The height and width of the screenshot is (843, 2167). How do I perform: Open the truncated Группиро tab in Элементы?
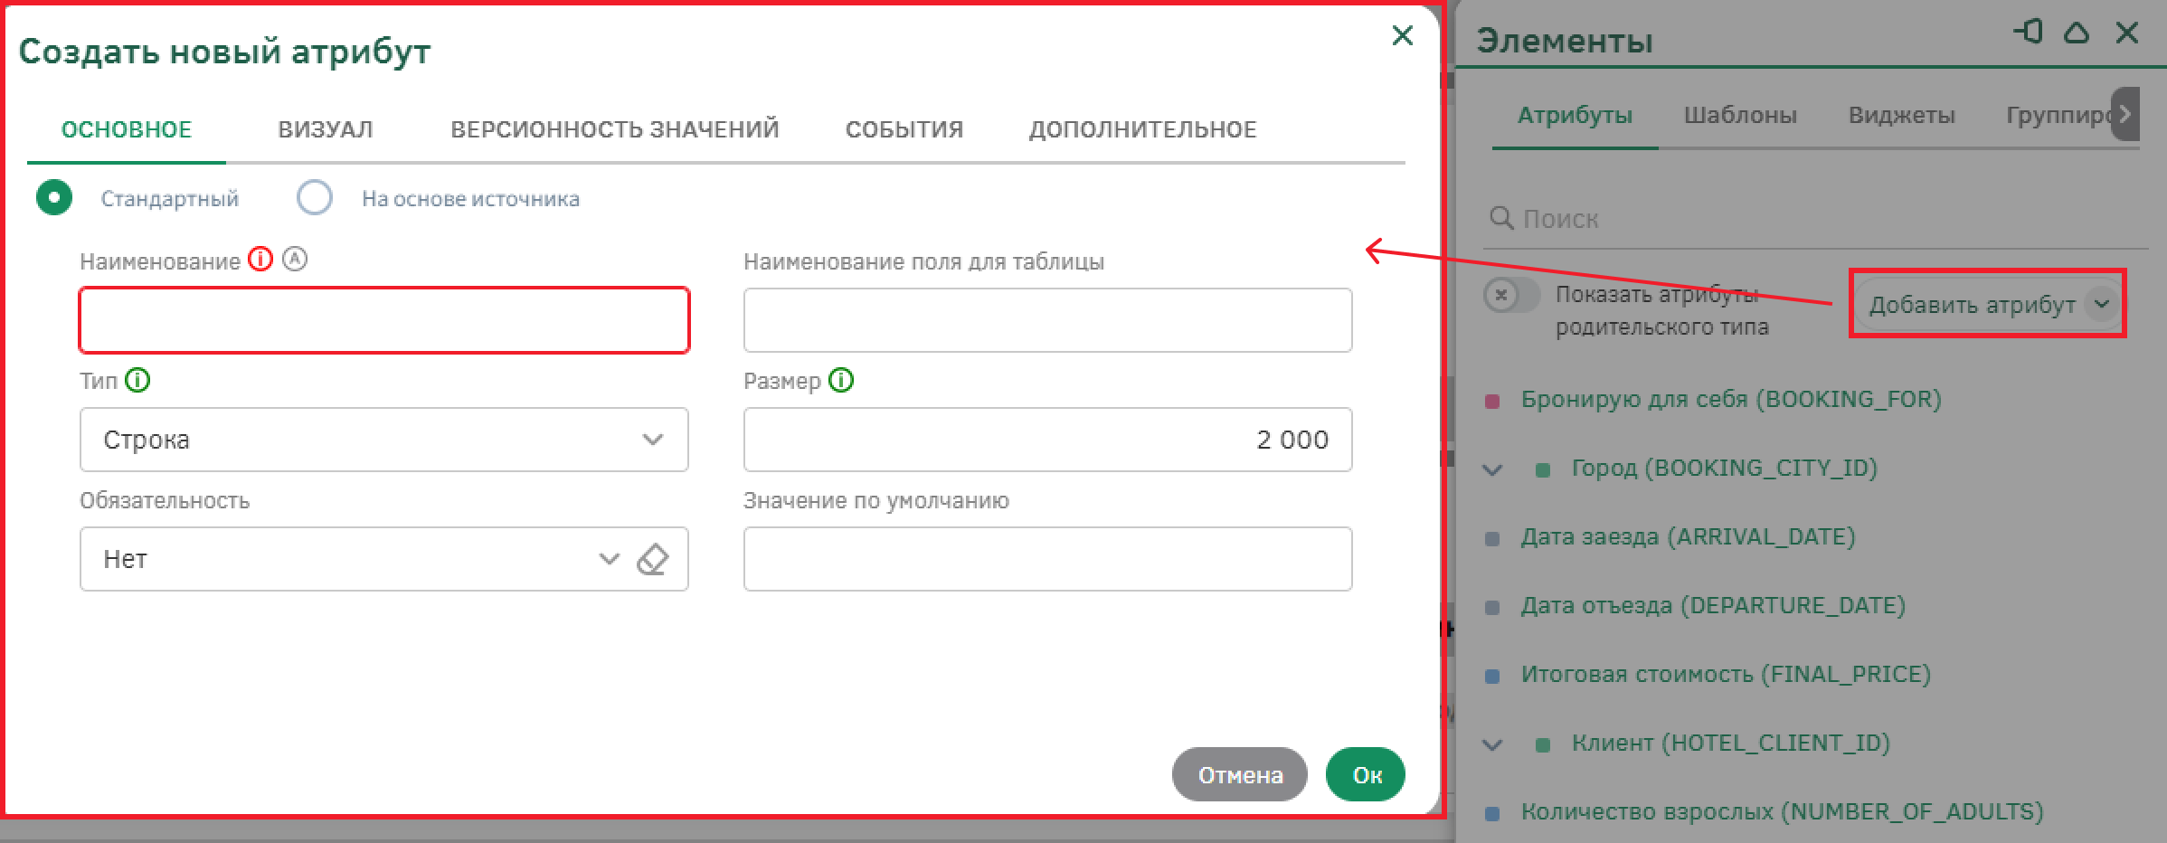coord(2058,115)
